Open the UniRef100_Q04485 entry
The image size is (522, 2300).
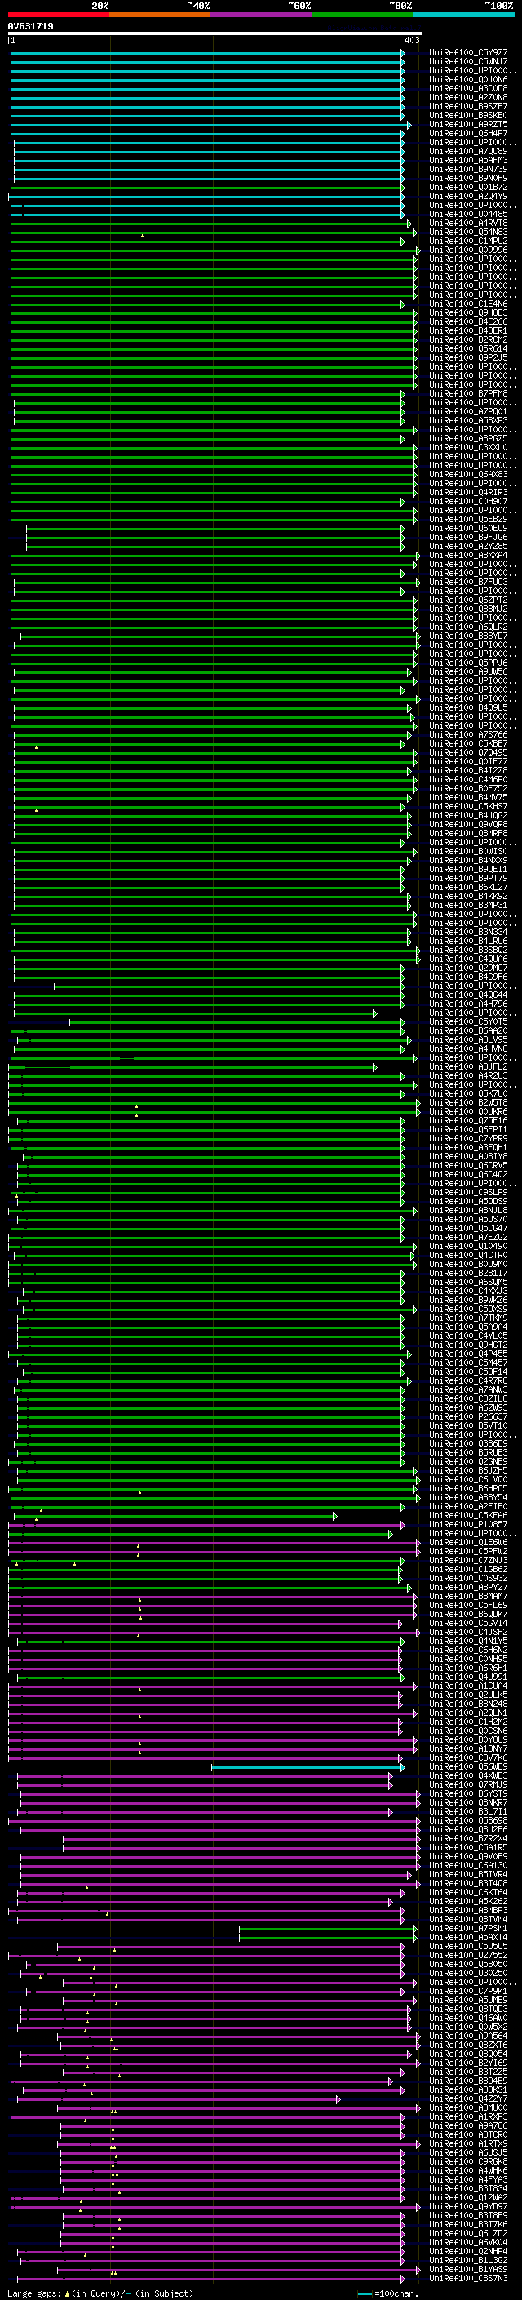tap(468, 215)
